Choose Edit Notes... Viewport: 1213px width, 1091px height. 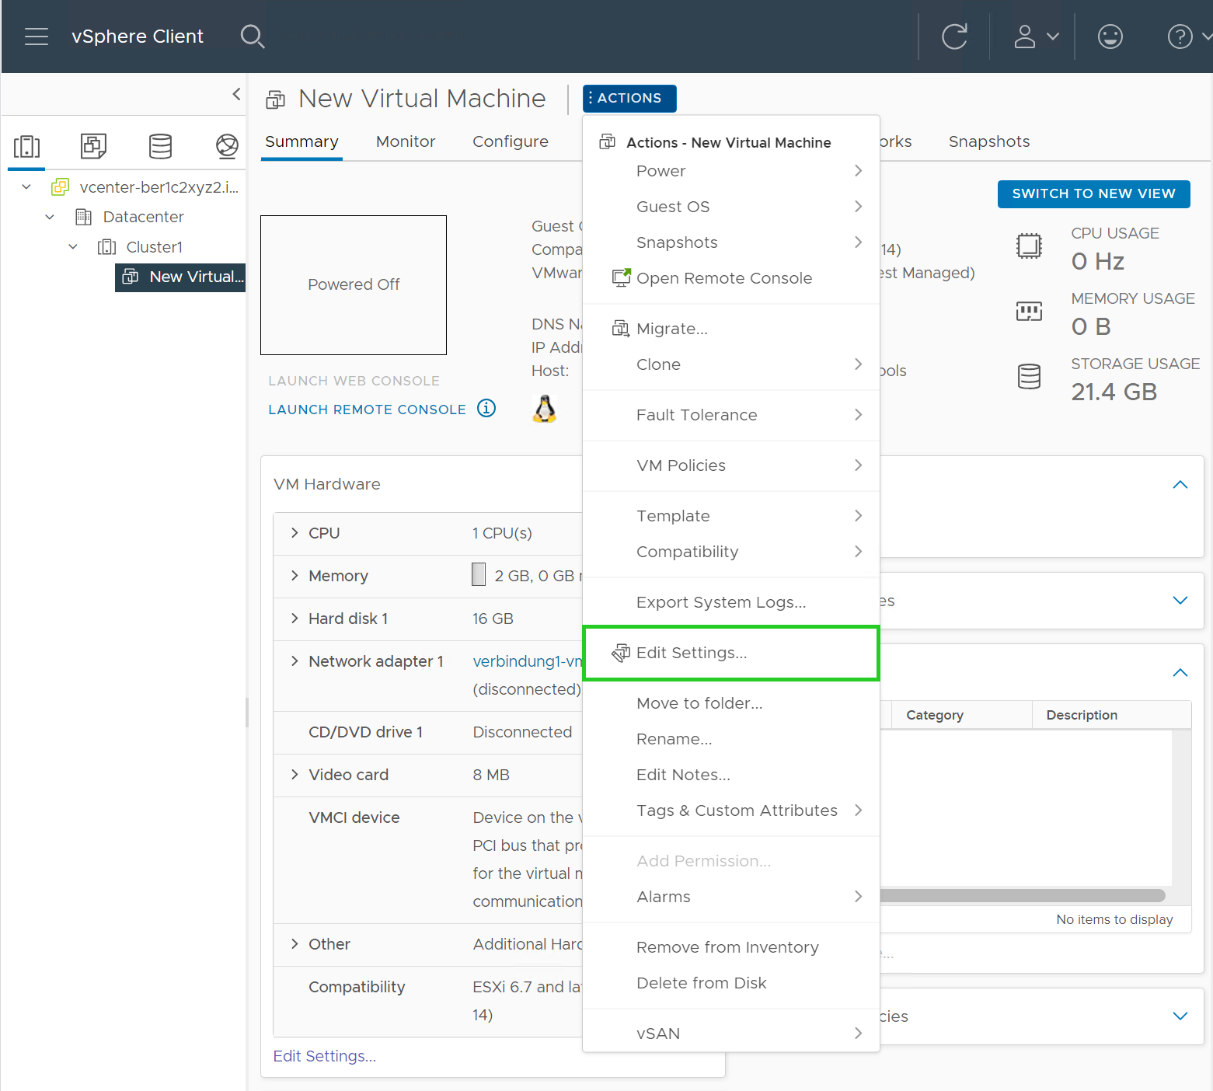[x=731, y=775]
